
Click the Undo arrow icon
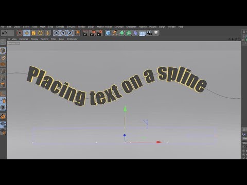coord(5,33)
